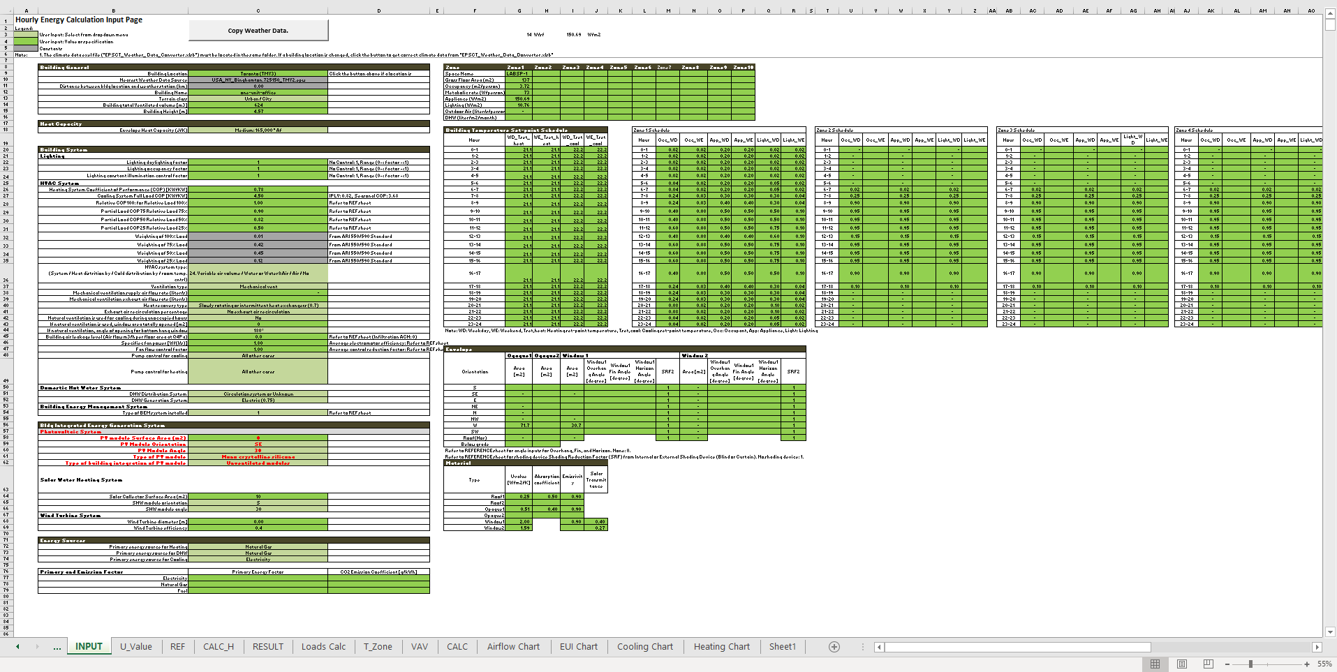Open the U_Value sheet tab
1337x672 pixels.
tap(135, 647)
